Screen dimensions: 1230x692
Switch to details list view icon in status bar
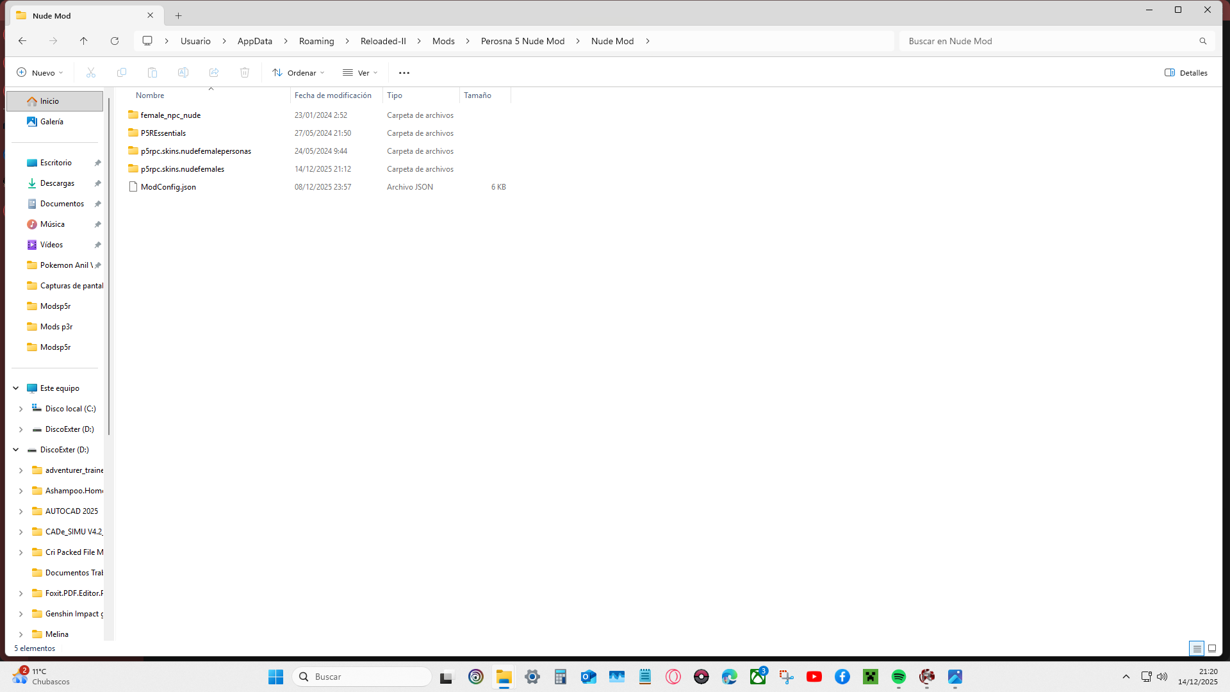click(x=1196, y=648)
